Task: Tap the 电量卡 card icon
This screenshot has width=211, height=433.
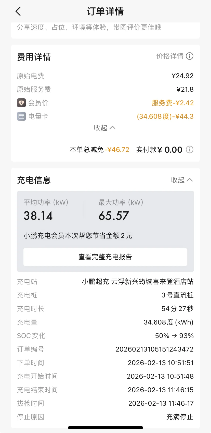Action: pos(21,116)
